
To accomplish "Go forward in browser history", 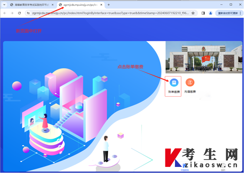I will (x=12, y=13).
